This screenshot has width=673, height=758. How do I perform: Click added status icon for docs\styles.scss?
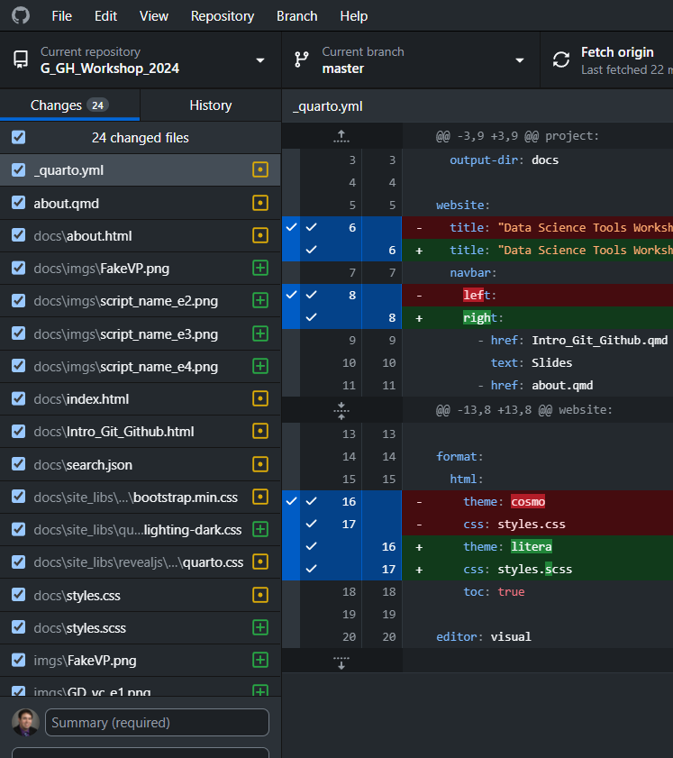(260, 626)
